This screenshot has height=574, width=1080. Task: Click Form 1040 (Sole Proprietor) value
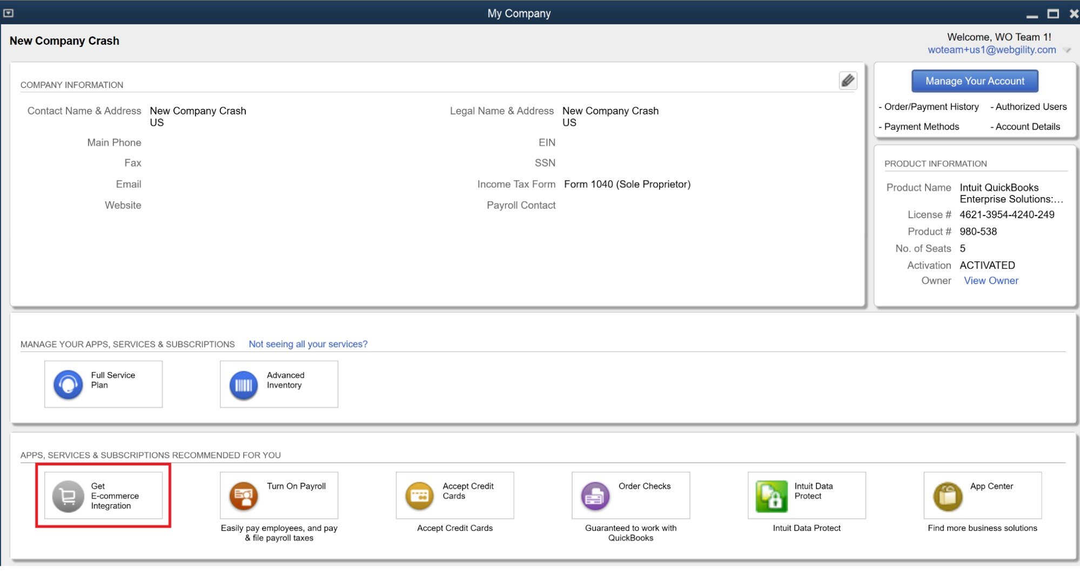(627, 184)
